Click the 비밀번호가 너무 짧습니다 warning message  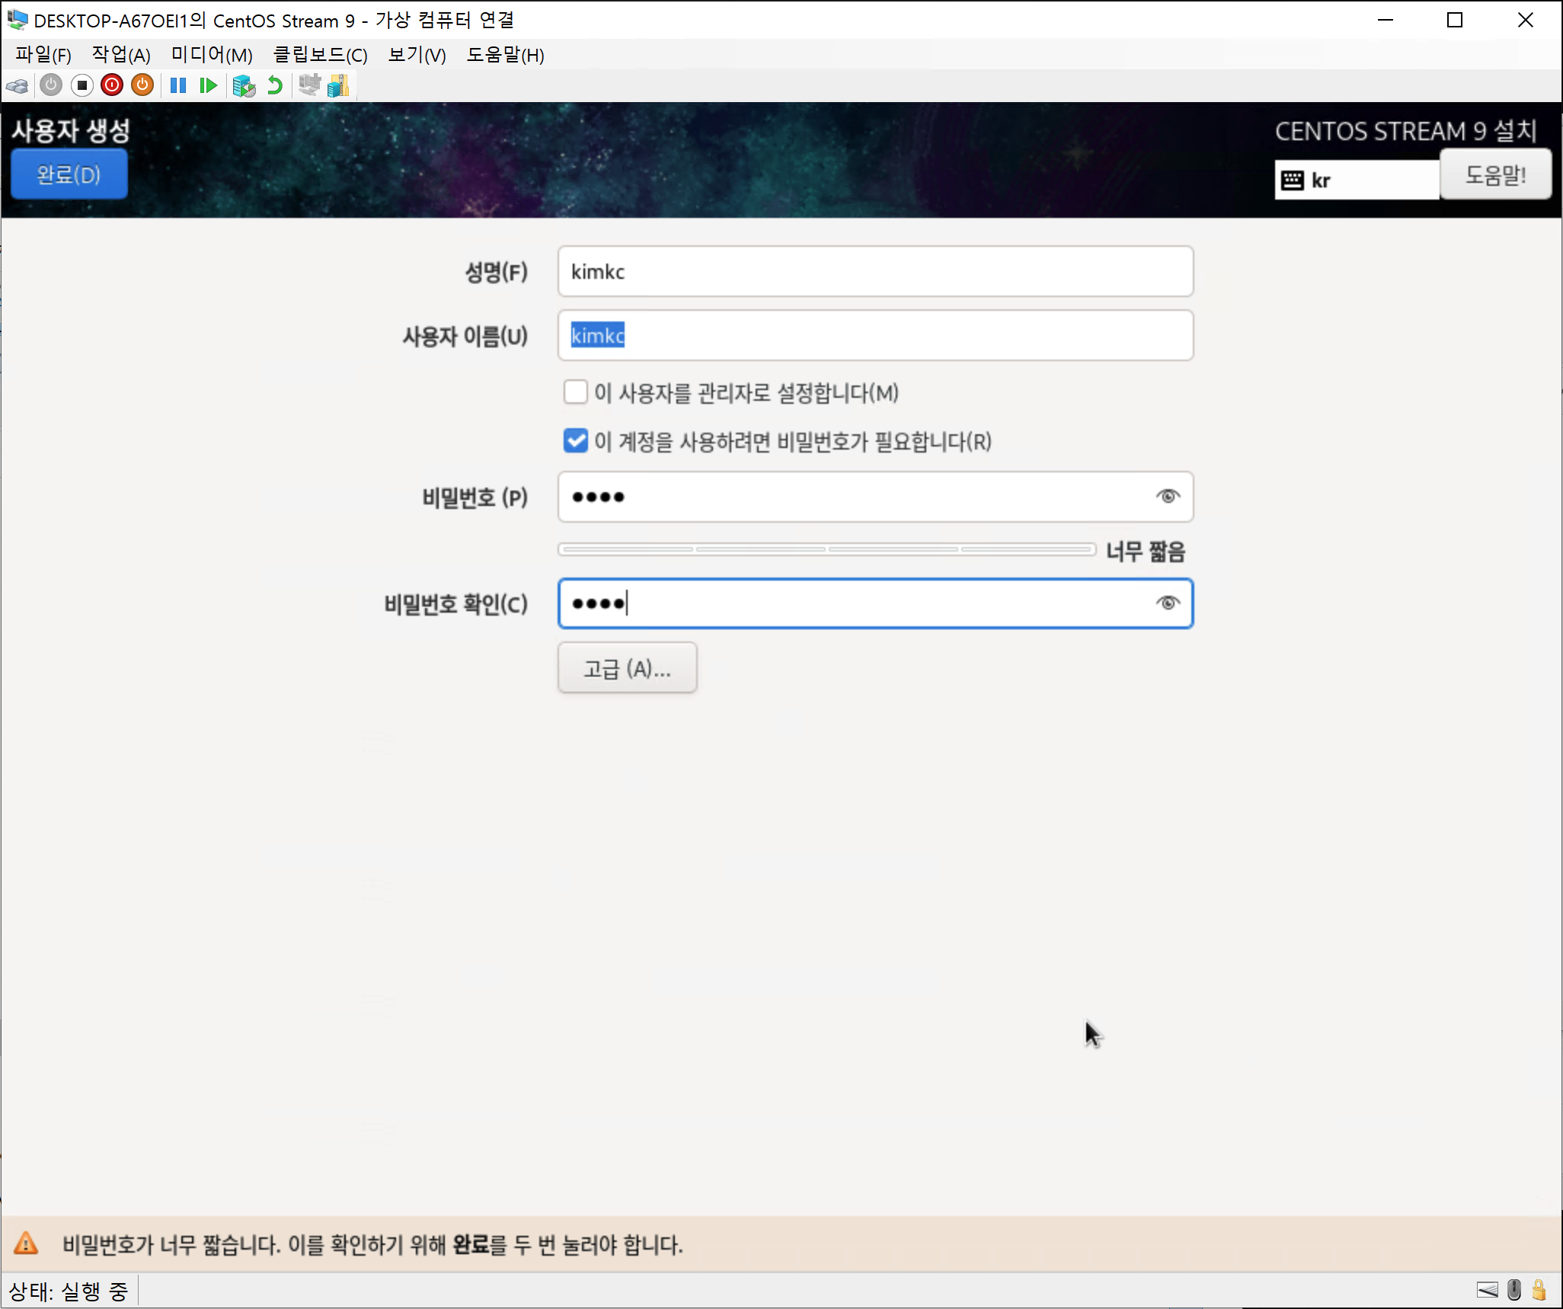[x=372, y=1244]
